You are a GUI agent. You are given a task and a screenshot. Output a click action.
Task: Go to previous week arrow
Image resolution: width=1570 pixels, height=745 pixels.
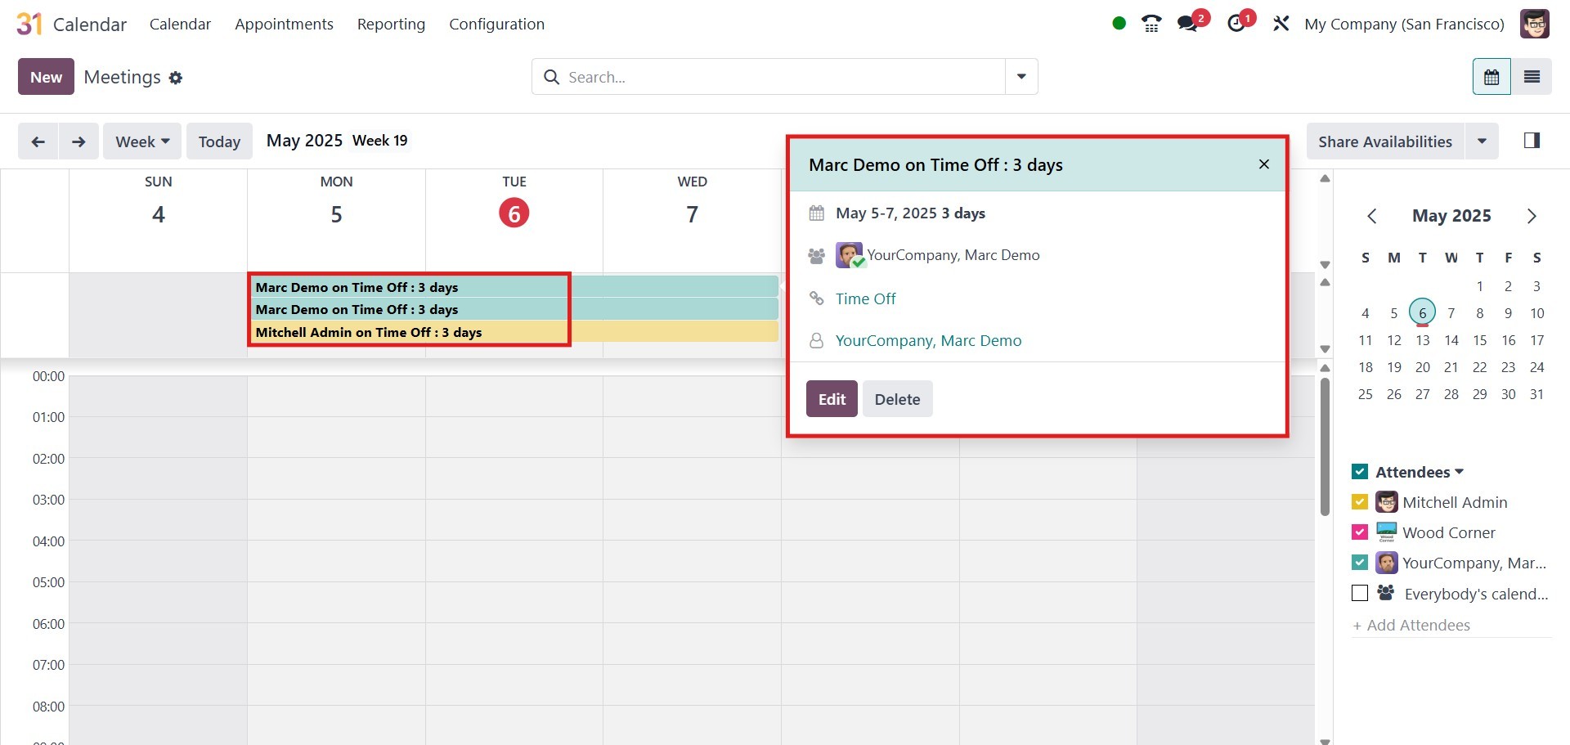coord(38,141)
